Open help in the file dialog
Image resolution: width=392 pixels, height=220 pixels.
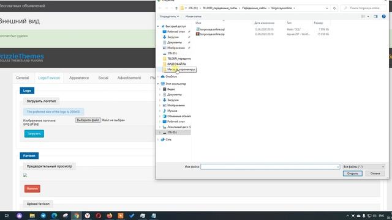(384, 16)
